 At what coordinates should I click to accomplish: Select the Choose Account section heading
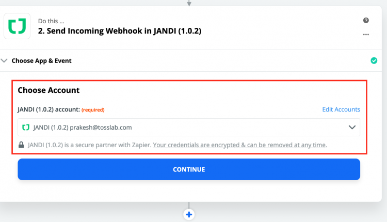(49, 90)
